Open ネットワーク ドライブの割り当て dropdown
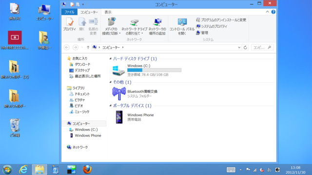The width and height of the screenshot is (312, 175). tap(135, 27)
